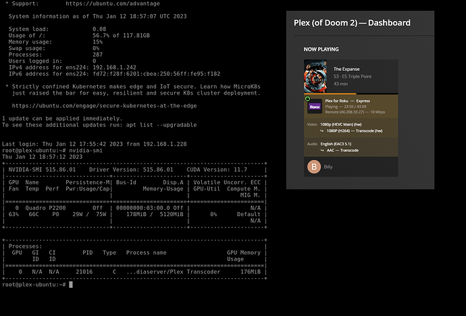Screen dimensions: 466x316
Task: Click the terminal cursor at the last prompt
Action: [71, 284]
